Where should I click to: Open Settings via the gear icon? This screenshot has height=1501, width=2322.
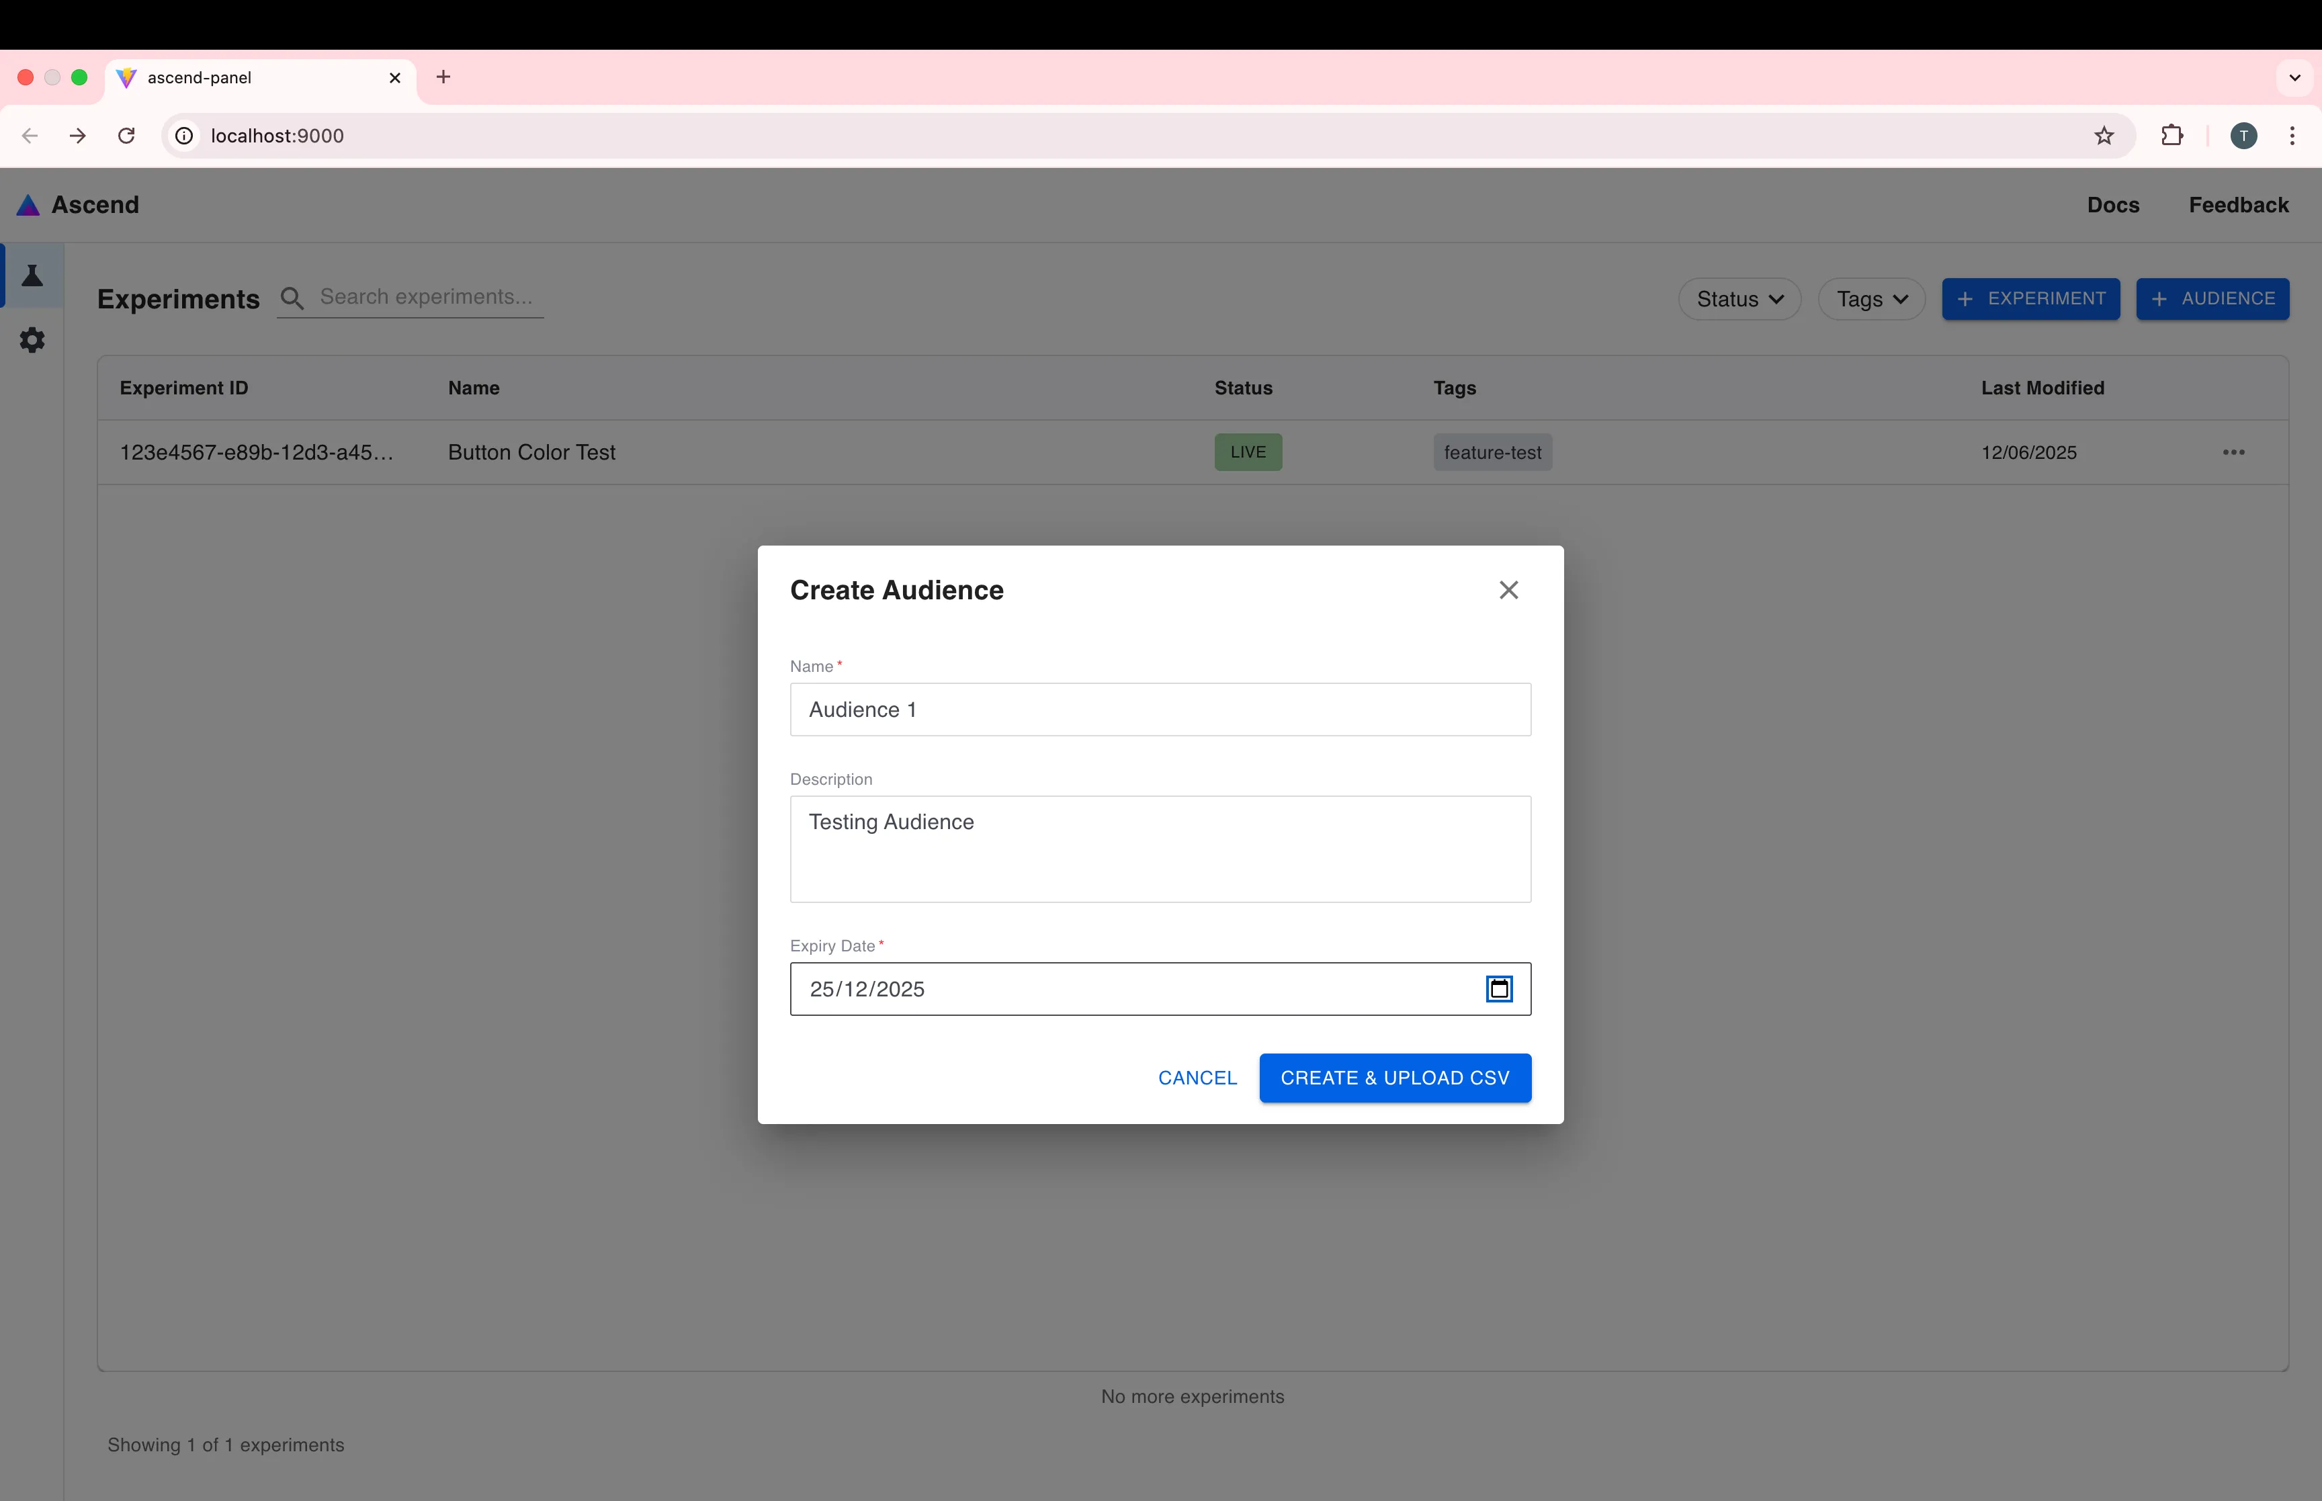click(32, 339)
